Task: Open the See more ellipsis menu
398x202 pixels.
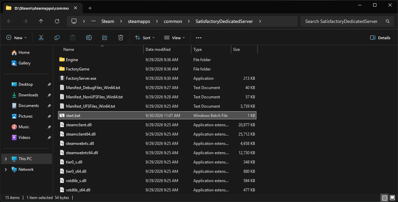Action: pyautogui.click(x=199, y=38)
